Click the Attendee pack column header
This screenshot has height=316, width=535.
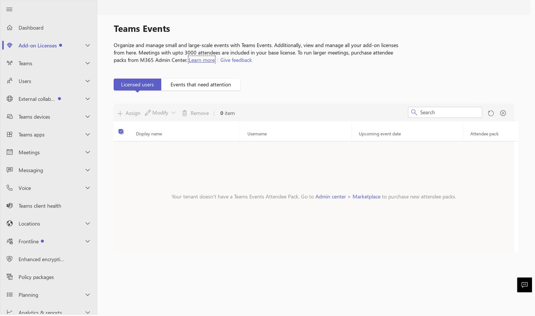484,134
